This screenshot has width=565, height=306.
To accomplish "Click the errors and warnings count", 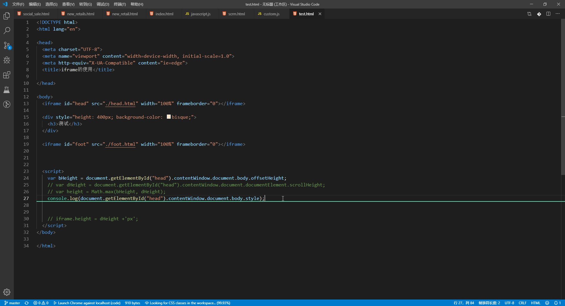I will [x=41, y=303].
